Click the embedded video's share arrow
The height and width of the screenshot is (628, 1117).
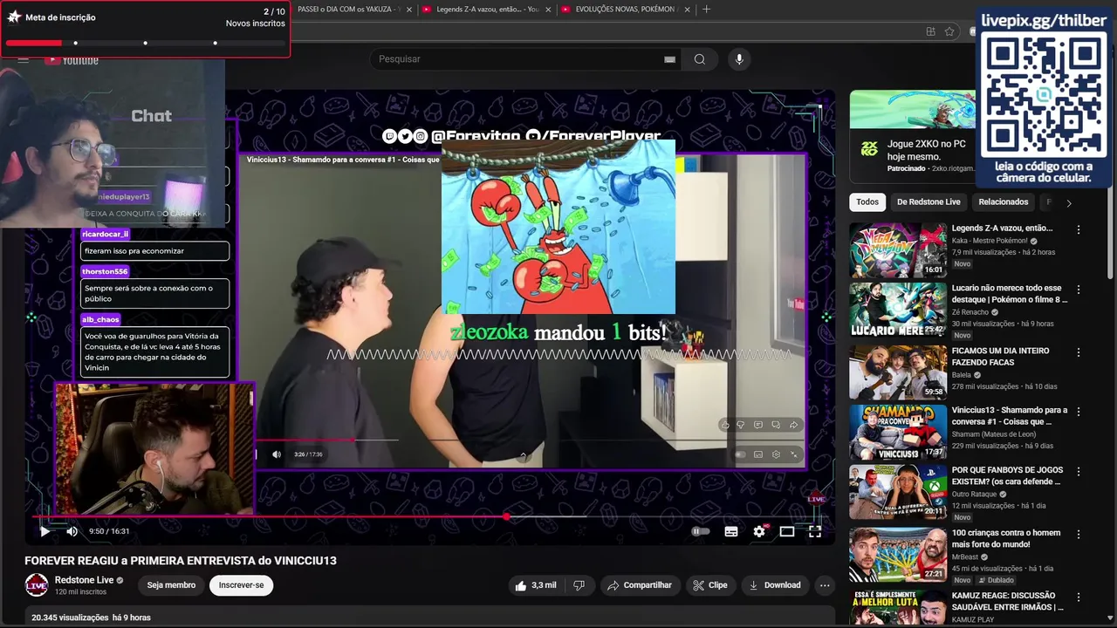coord(793,425)
